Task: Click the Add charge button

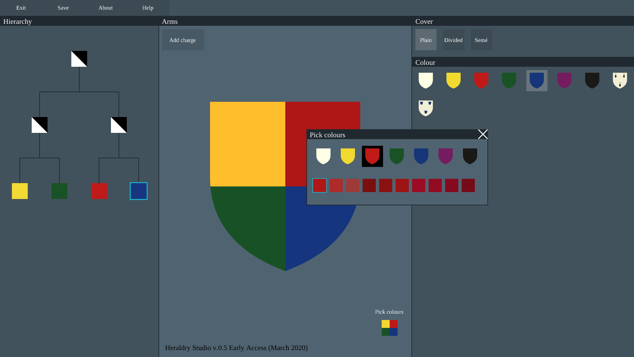Action: tap(183, 40)
